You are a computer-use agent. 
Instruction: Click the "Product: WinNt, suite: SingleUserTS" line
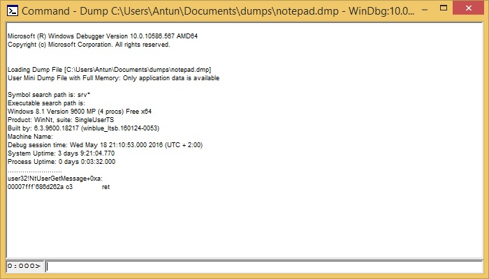click(x=61, y=120)
